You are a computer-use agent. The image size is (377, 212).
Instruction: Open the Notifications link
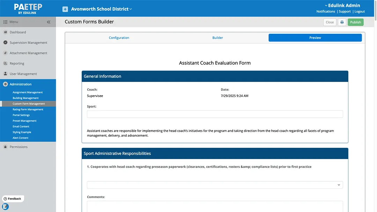coord(326,11)
